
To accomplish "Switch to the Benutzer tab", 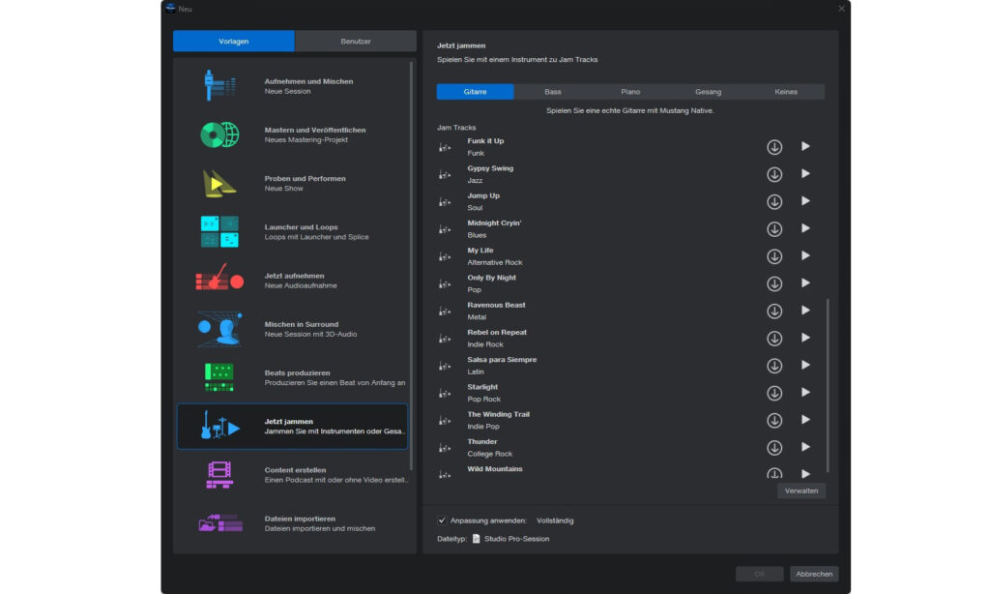I will 356,41.
